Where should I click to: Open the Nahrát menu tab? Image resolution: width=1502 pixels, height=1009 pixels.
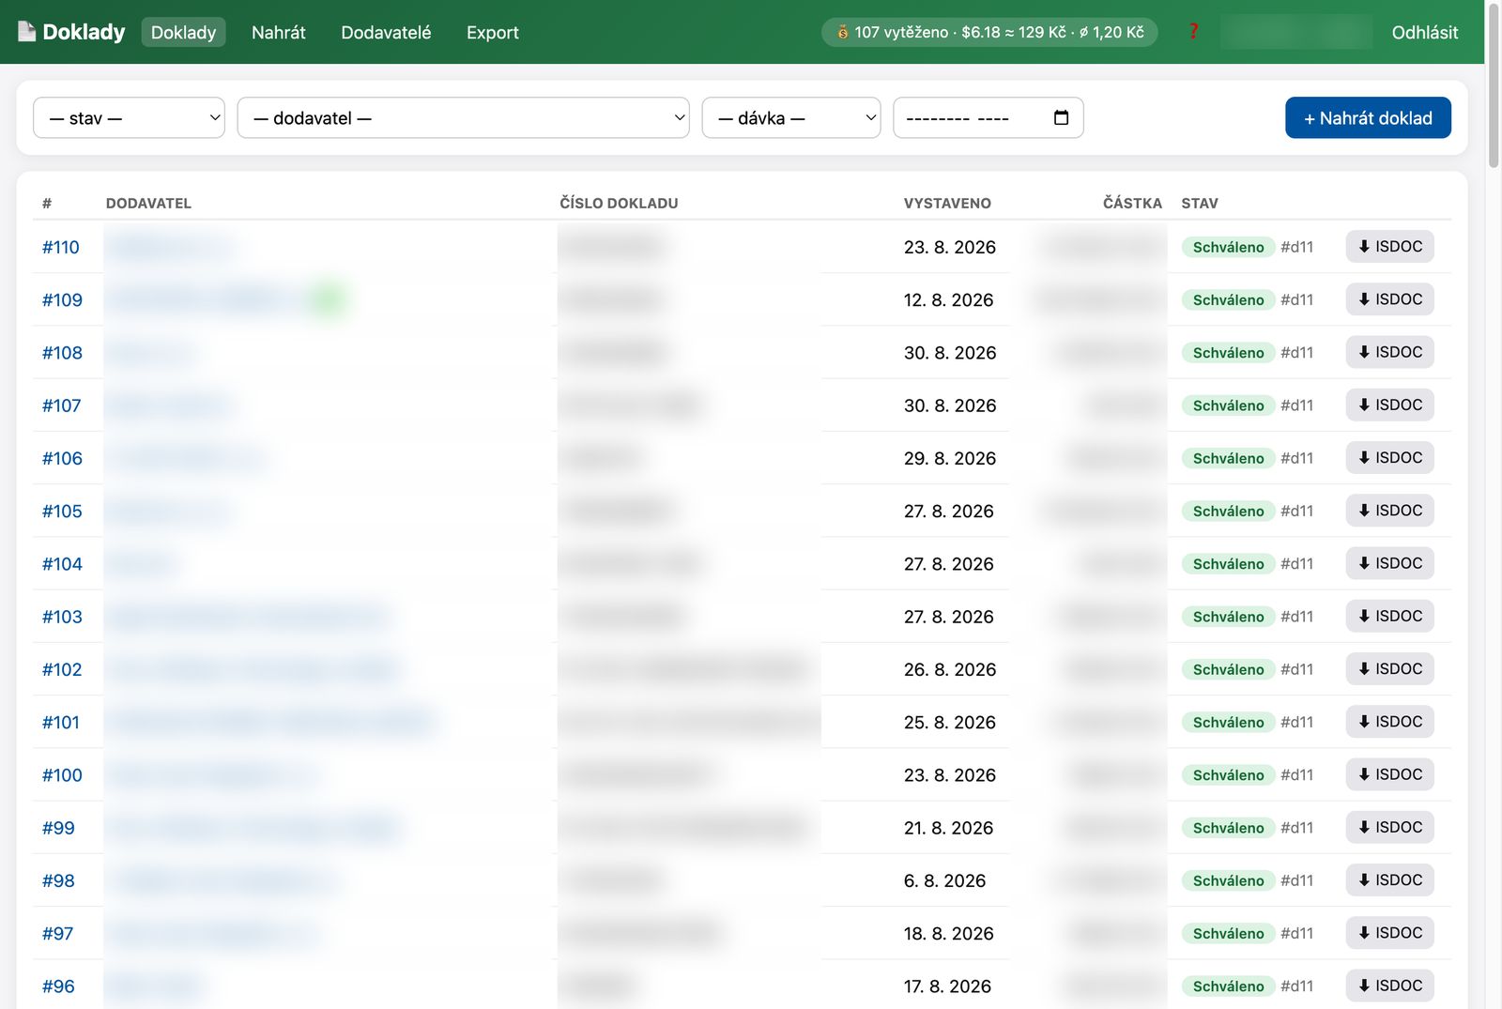pyautogui.click(x=279, y=32)
